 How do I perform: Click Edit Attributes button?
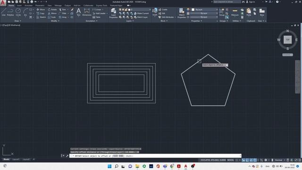click(166, 17)
